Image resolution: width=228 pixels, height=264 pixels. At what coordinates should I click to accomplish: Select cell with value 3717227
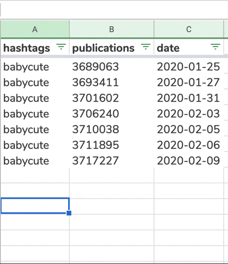[112, 160]
